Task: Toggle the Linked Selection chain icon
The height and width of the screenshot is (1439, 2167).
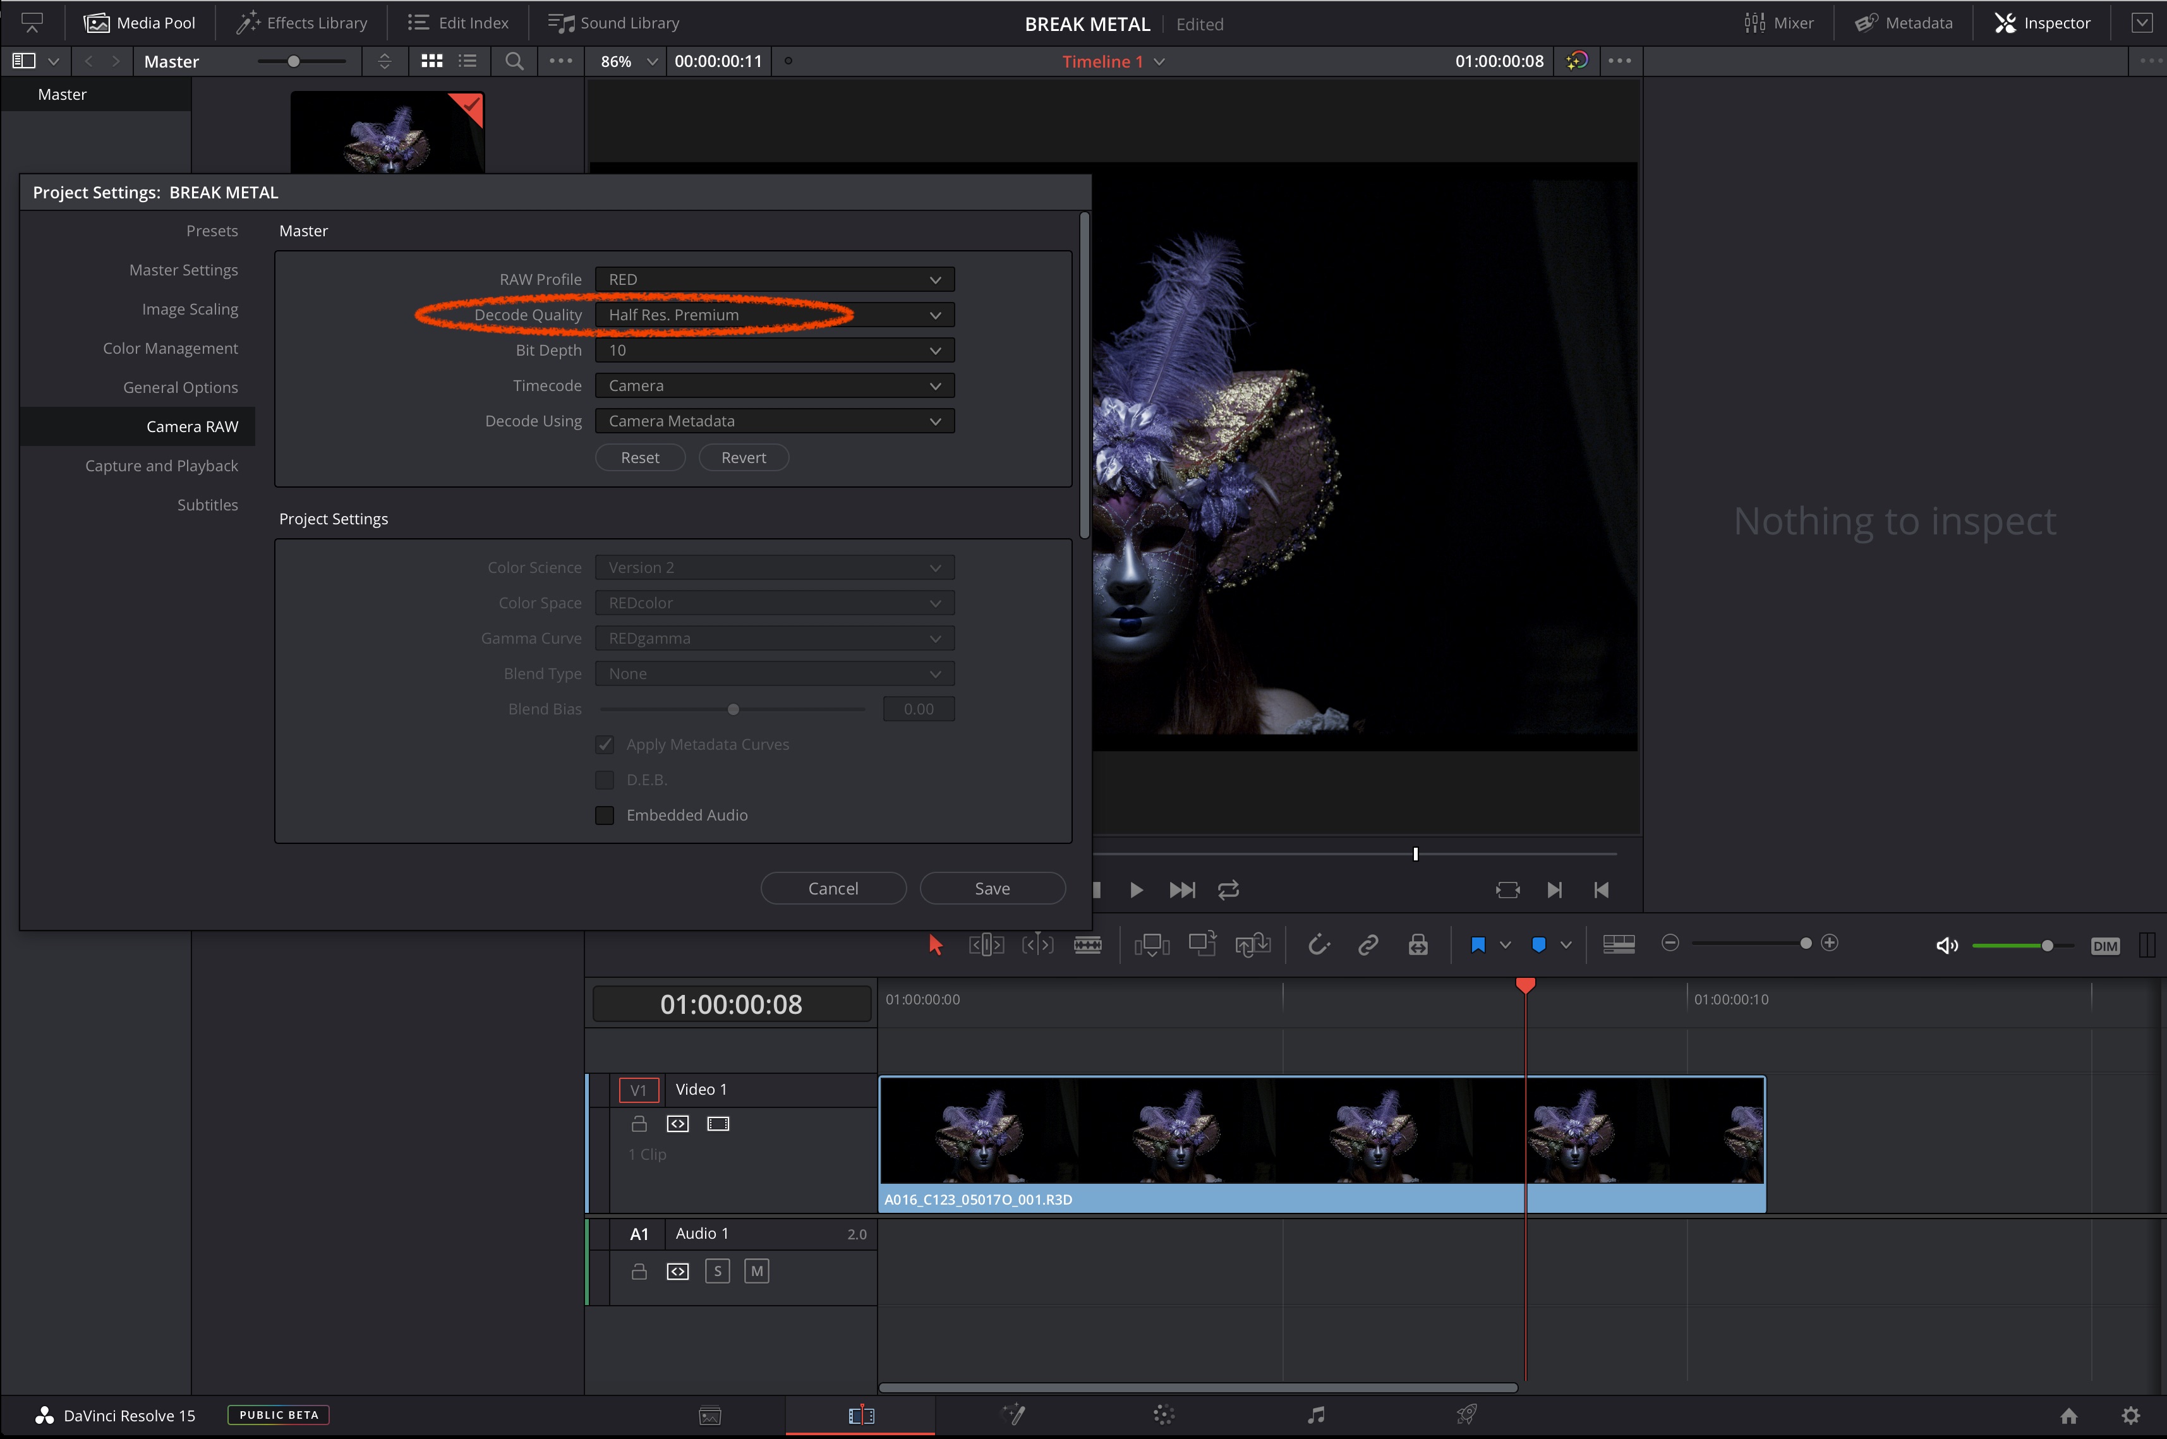Action: click(1368, 944)
